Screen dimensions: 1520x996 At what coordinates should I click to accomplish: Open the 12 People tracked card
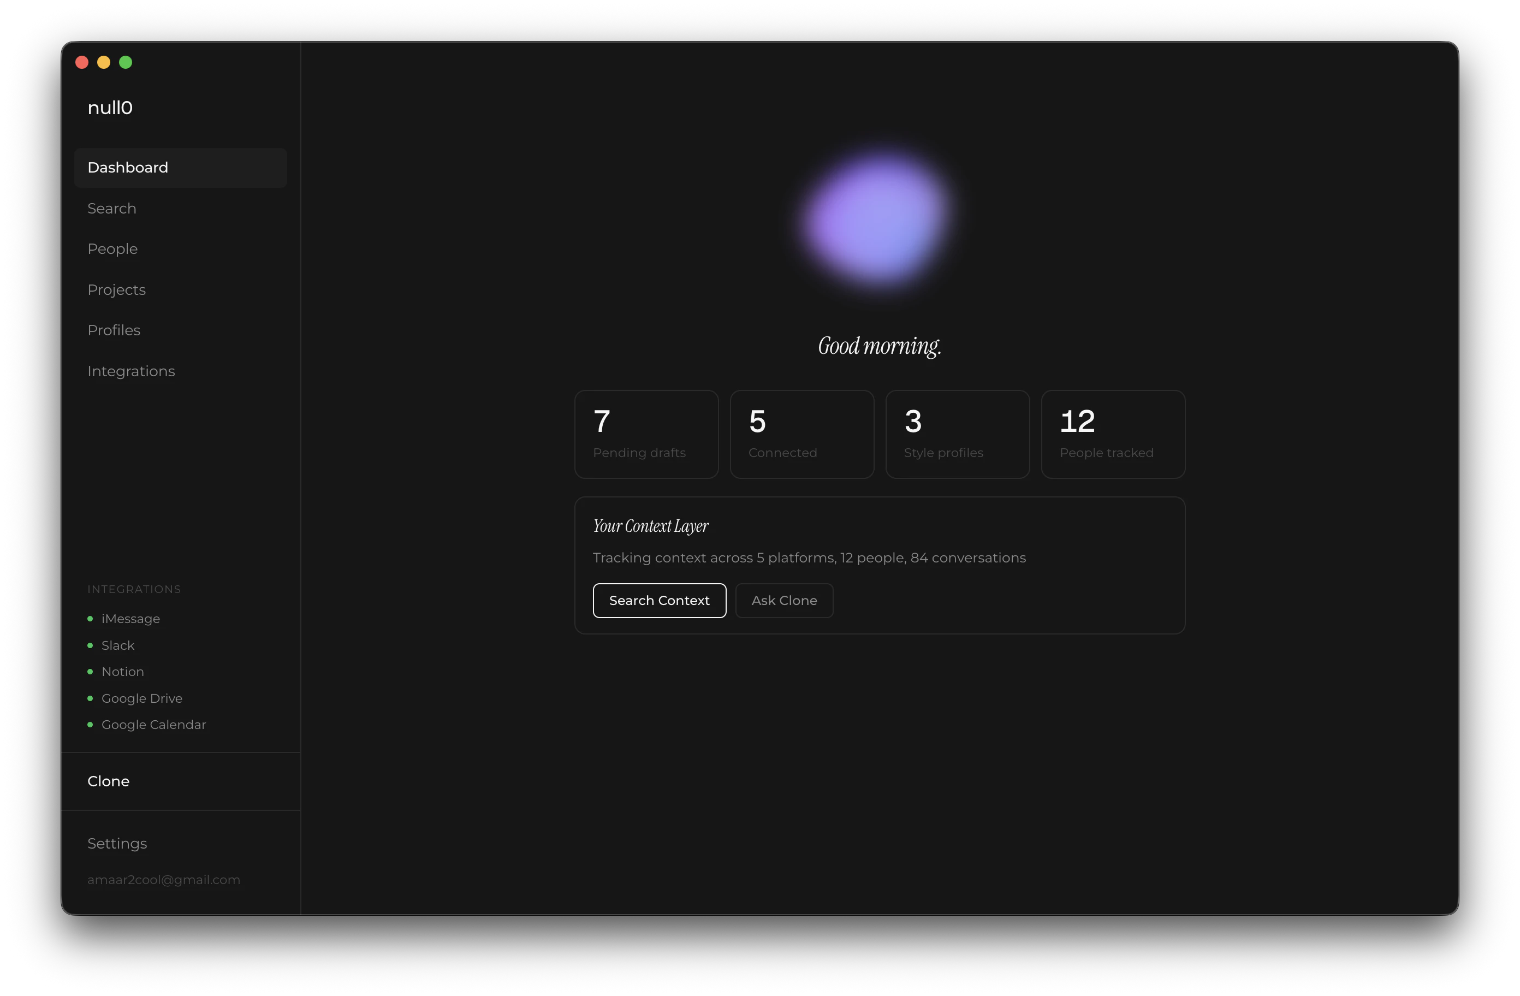[x=1113, y=434]
